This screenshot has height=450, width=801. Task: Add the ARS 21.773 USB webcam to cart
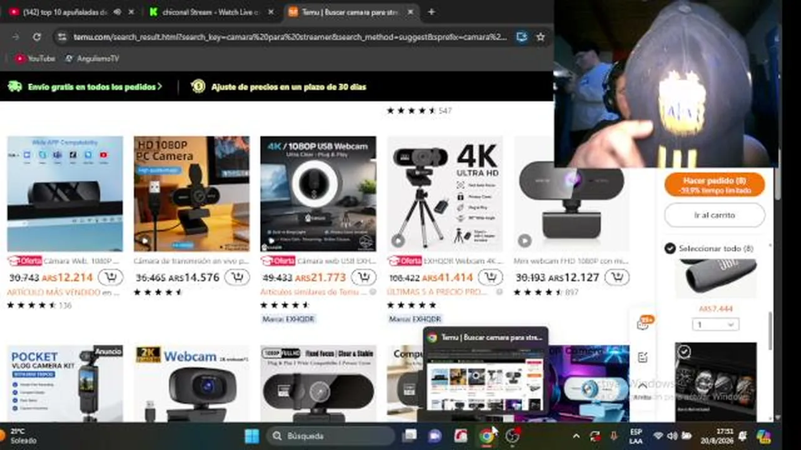[364, 277]
